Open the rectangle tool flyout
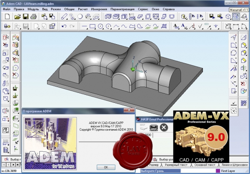 pyautogui.click(x=95, y=29)
